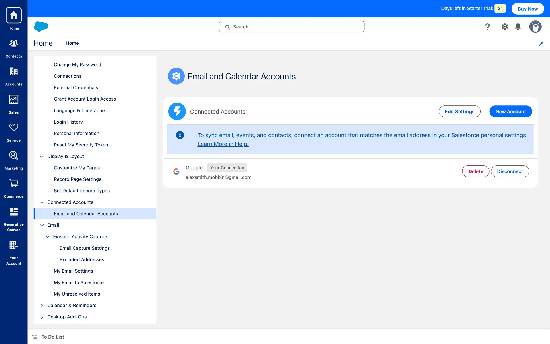Click the edit pencil icon
The width and height of the screenshot is (550, 344).
[x=541, y=44]
